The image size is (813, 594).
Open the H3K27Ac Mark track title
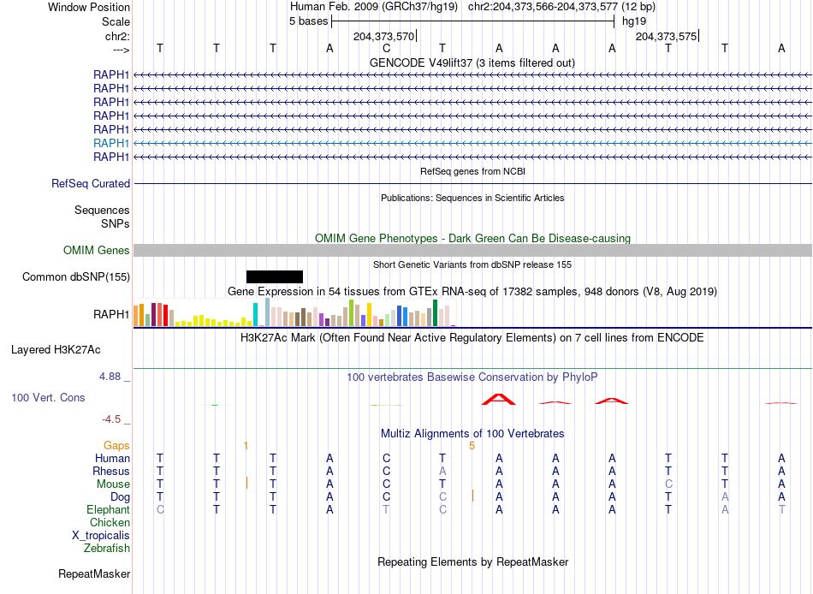(x=472, y=338)
